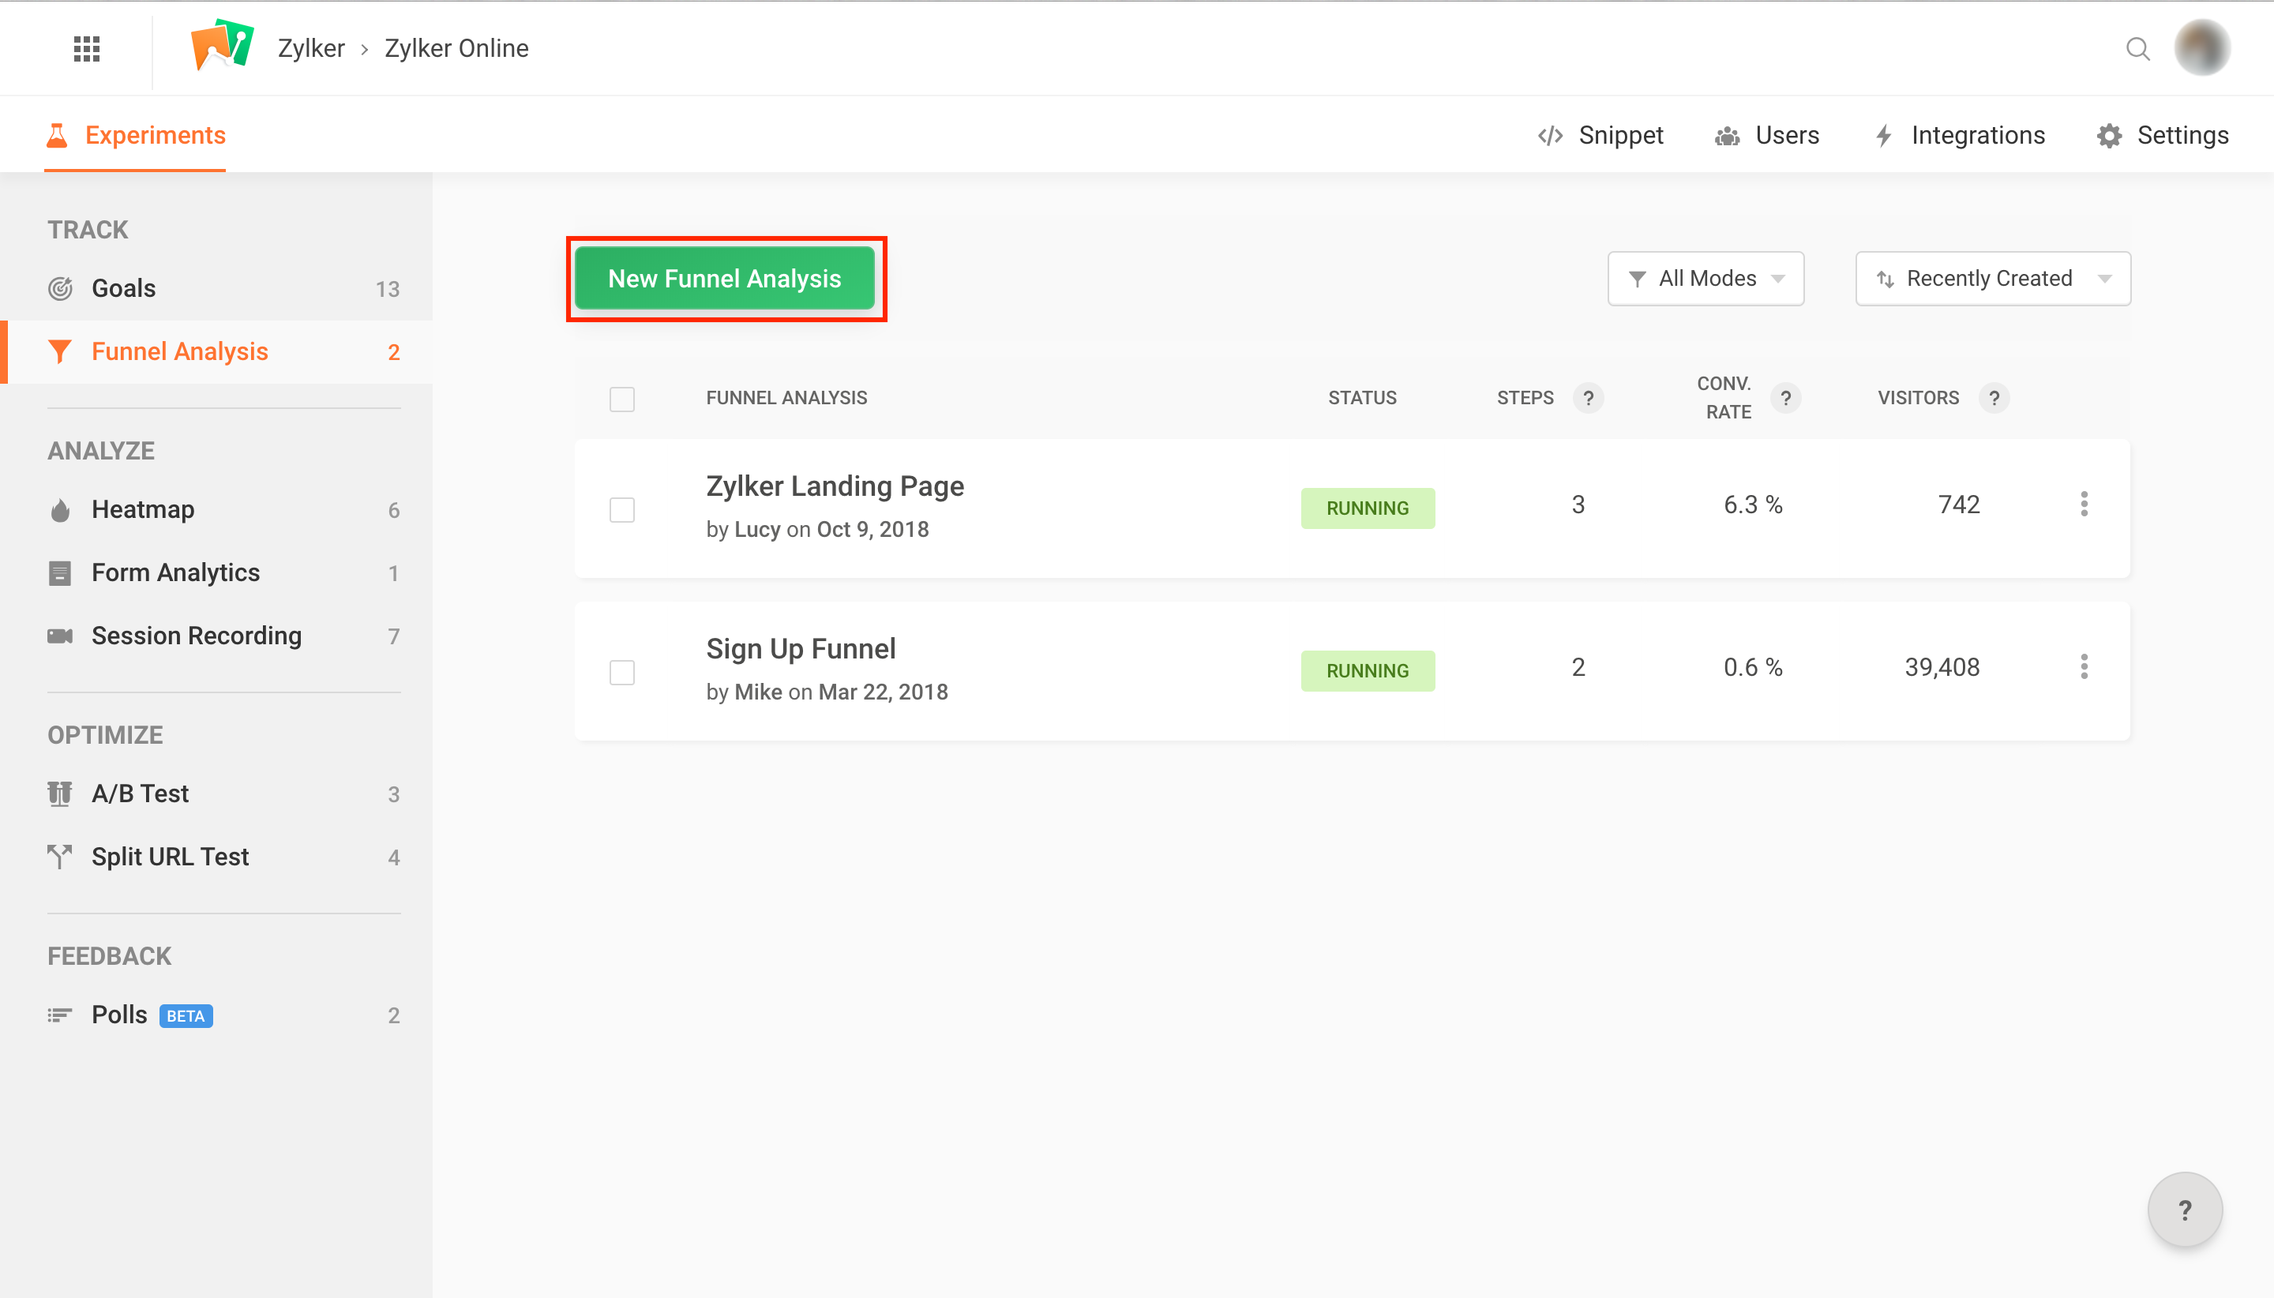The height and width of the screenshot is (1298, 2274).
Task: Open the Users page
Action: pyautogui.click(x=1767, y=136)
